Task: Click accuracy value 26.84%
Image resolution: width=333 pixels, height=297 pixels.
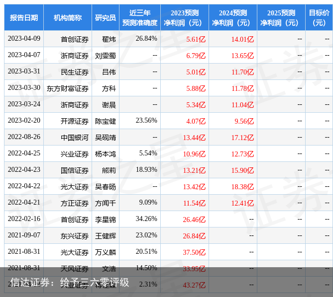Action: click(146, 39)
